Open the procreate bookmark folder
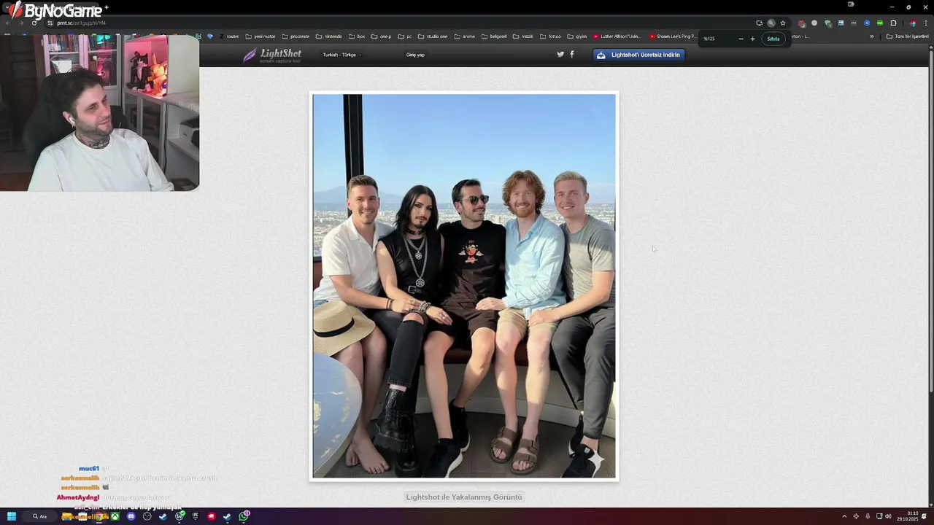This screenshot has width=934, height=525. coord(296,36)
